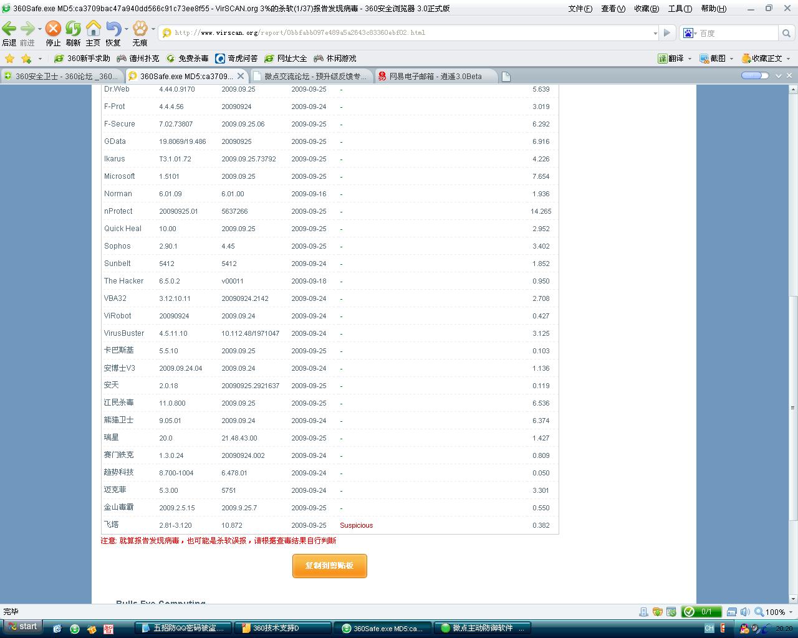This screenshot has height=638, width=798.
Task: Open the favorites star icon
Action: 9,59
